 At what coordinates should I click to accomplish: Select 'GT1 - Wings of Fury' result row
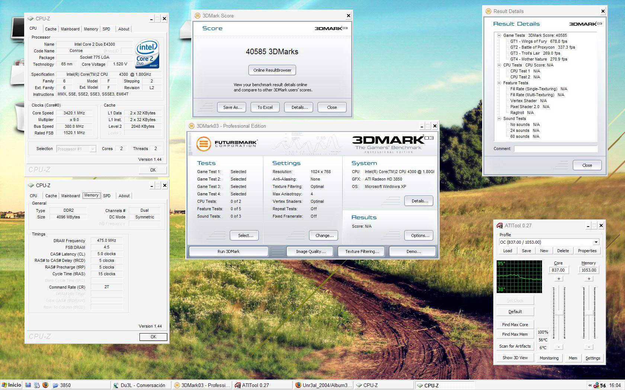coord(539,41)
